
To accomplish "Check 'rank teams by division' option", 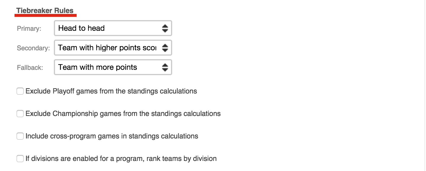I will point(20,159).
